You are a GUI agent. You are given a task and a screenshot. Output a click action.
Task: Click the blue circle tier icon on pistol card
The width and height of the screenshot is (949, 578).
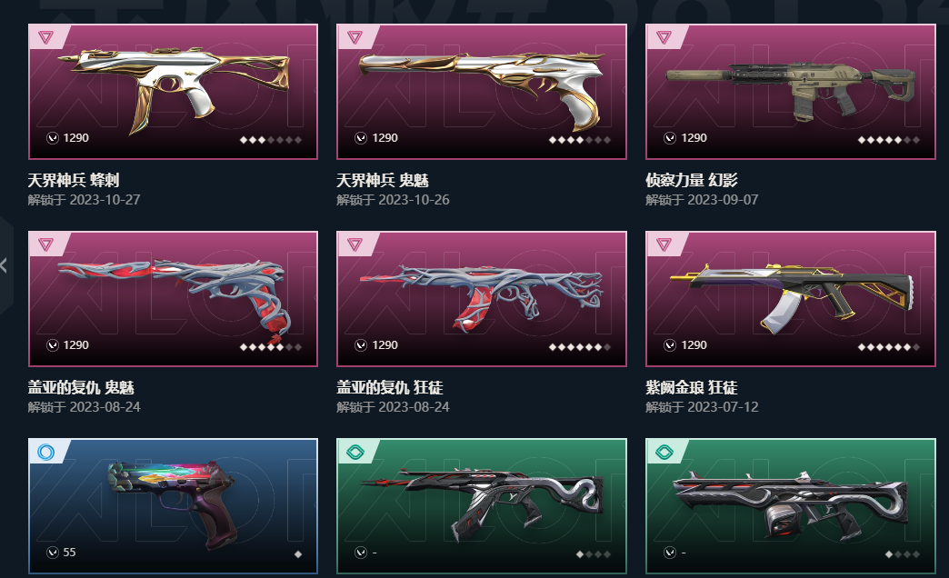(x=46, y=452)
